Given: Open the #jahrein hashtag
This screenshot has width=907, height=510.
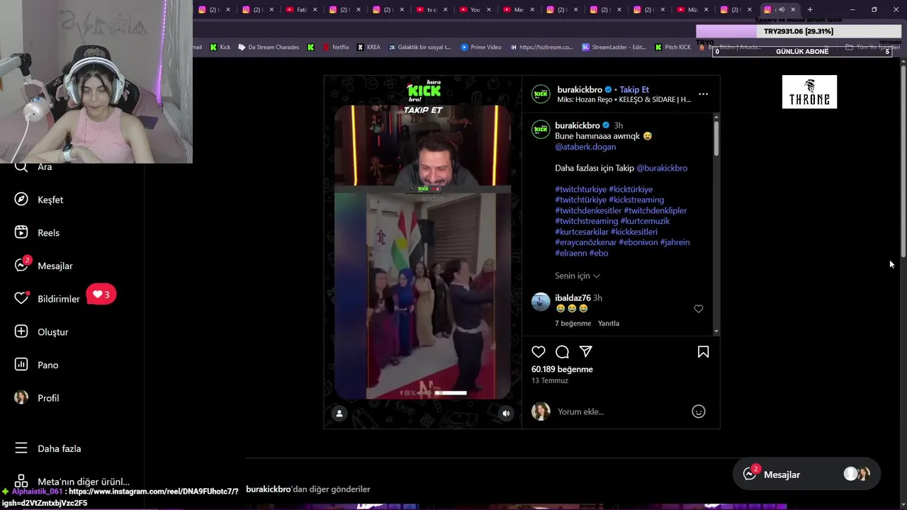Looking at the screenshot, I should coord(675,242).
